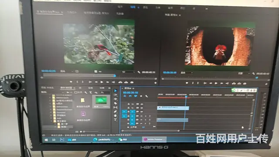Open Source monitor zoom level dropdown
The image size is (279, 157).
coord(67,71)
